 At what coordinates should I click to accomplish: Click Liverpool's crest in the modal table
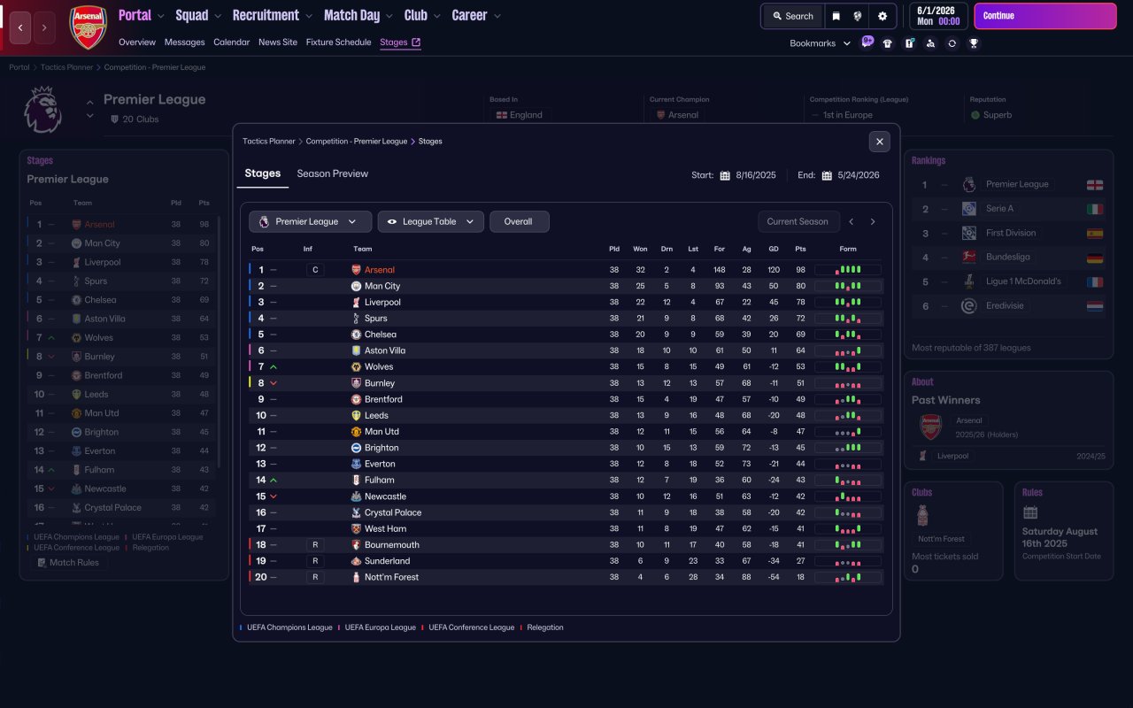pyautogui.click(x=356, y=302)
